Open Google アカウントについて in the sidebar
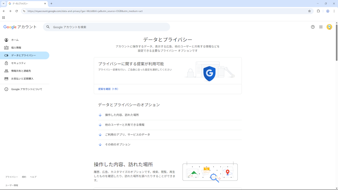 [x=25, y=89]
